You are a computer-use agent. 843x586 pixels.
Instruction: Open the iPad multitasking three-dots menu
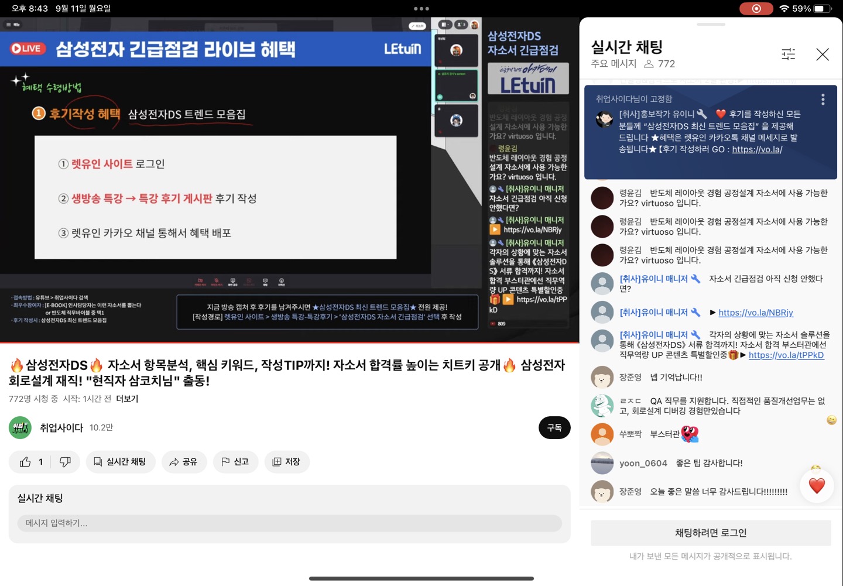click(421, 9)
